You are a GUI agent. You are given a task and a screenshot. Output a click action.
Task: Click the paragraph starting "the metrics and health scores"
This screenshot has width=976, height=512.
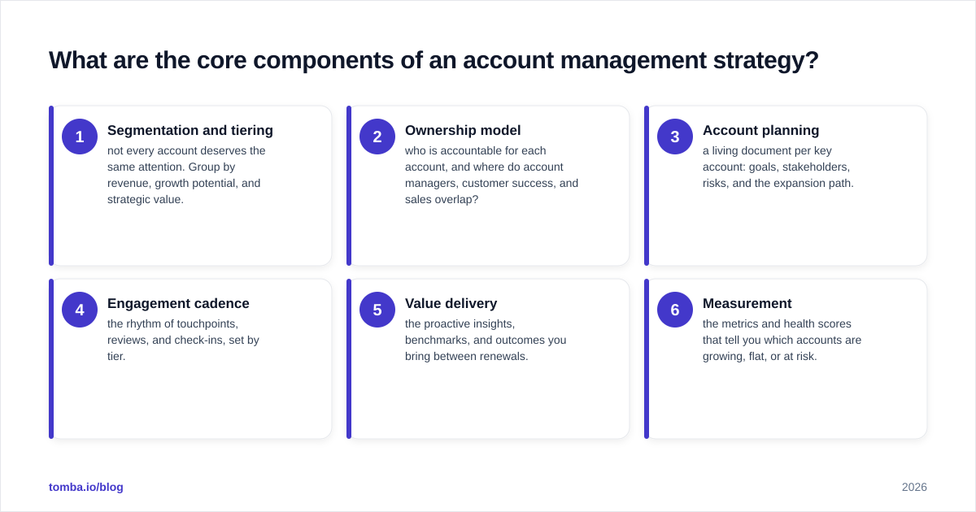click(x=782, y=340)
